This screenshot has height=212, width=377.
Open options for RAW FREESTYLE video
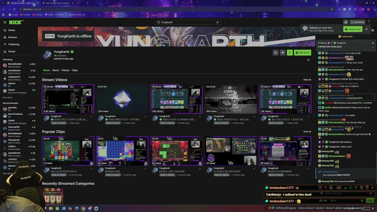pyautogui.click(x=145, y=117)
